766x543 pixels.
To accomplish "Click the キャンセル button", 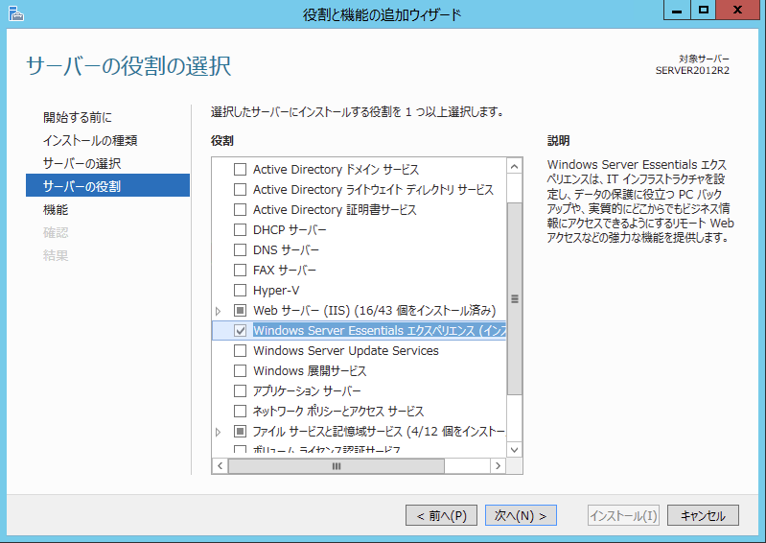I will click(x=703, y=515).
